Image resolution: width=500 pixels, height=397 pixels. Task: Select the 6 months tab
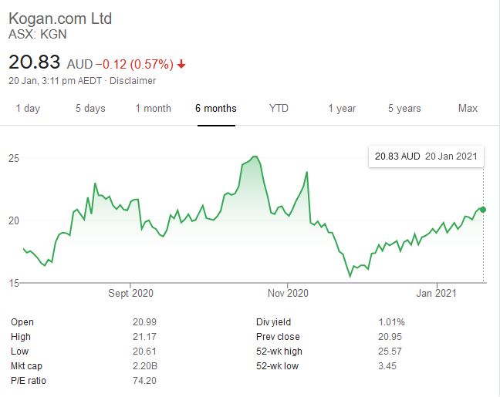[x=216, y=108]
